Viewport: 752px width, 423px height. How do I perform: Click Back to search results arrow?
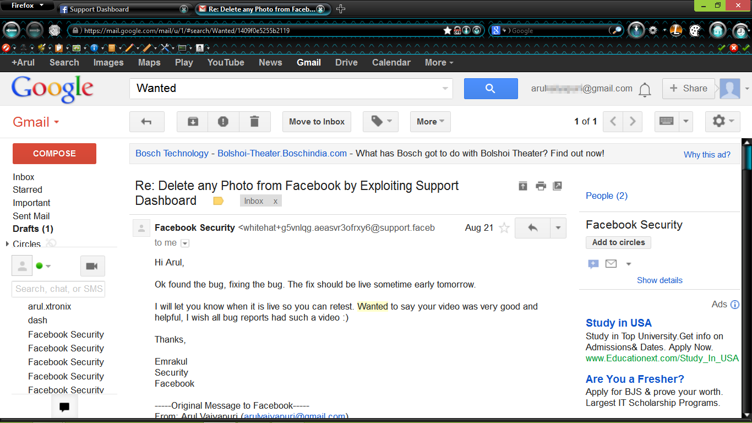click(x=146, y=122)
